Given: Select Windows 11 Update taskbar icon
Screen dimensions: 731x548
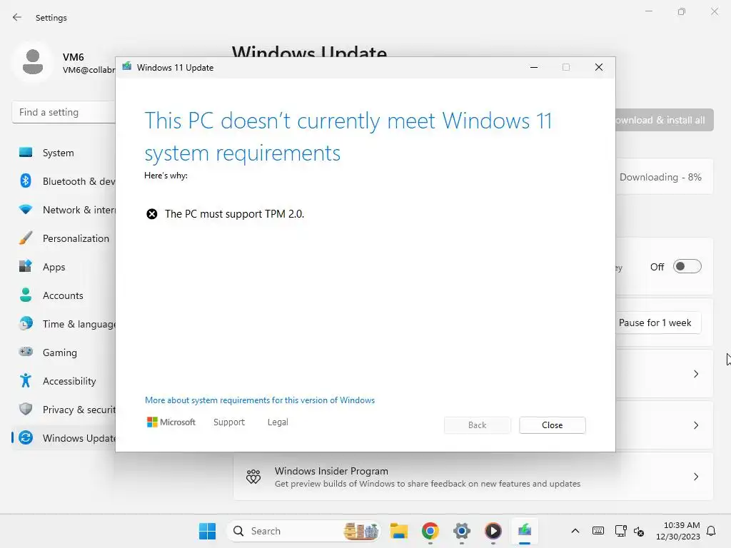Looking at the screenshot, I should (x=525, y=531).
